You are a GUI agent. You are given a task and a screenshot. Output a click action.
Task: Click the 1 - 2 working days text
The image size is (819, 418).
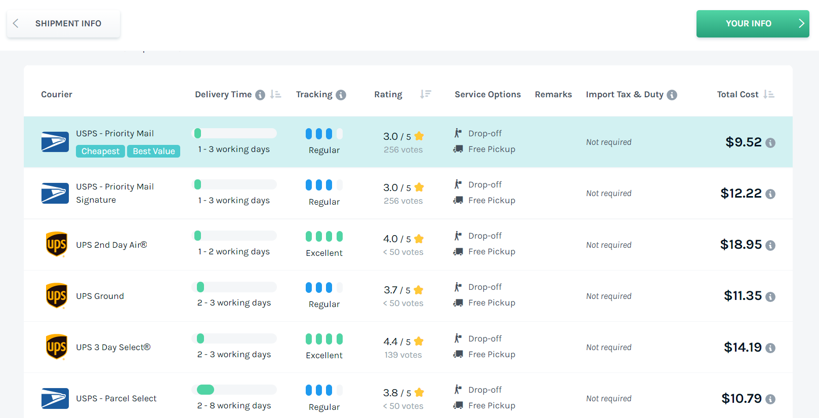[234, 252]
